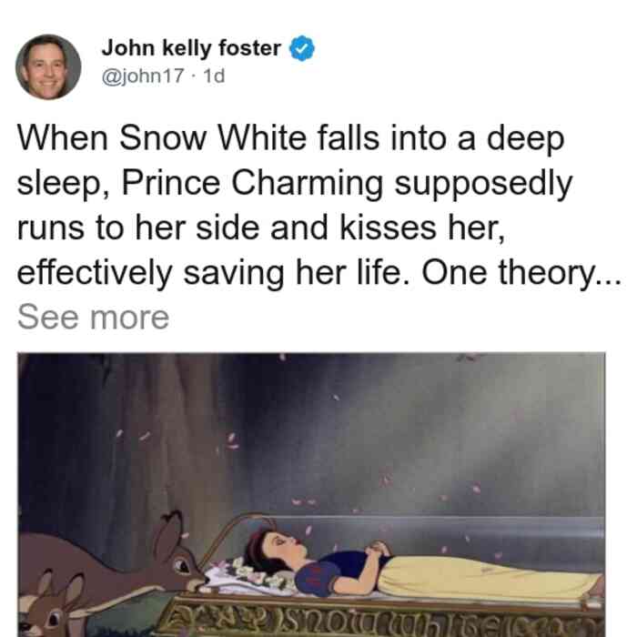Open the display name John kelly foster
The width and height of the screenshot is (637, 637).
(191, 48)
